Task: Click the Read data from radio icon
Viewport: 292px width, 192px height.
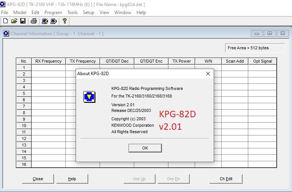Action: point(45,21)
